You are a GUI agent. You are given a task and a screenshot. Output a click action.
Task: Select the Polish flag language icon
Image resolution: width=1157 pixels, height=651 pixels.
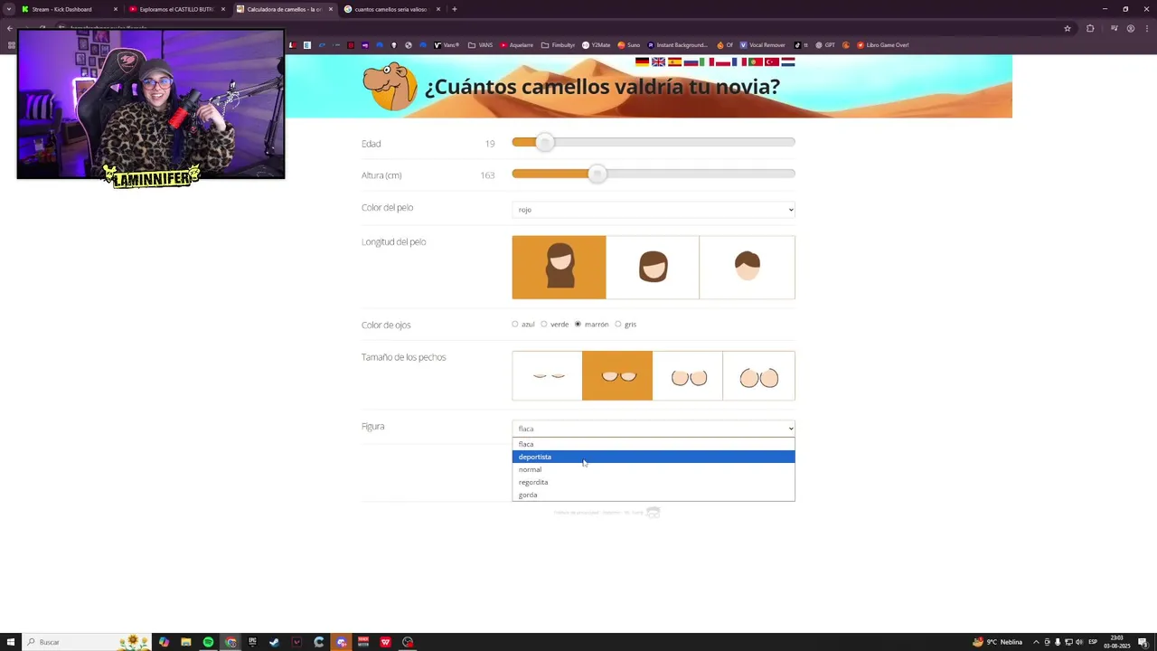[x=723, y=62]
